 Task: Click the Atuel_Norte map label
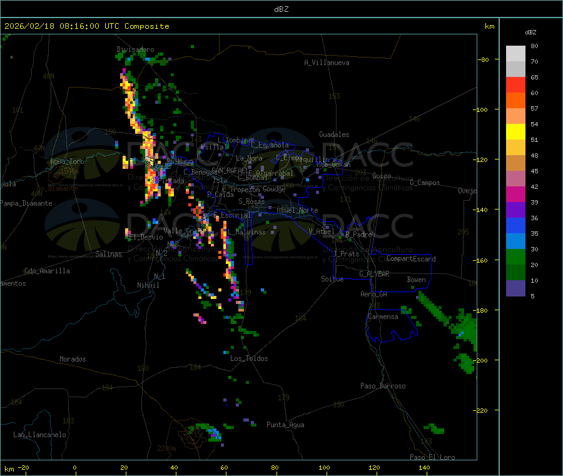point(297,210)
